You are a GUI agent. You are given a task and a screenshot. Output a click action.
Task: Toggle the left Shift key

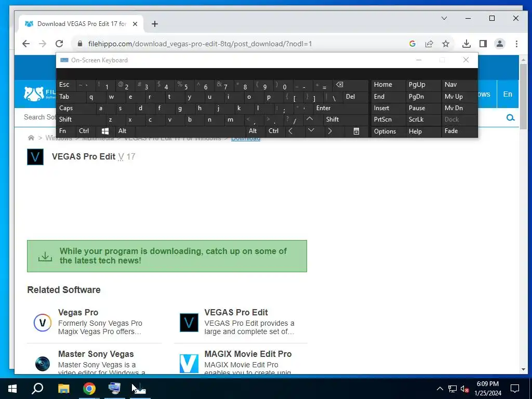[x=81, y=119]
